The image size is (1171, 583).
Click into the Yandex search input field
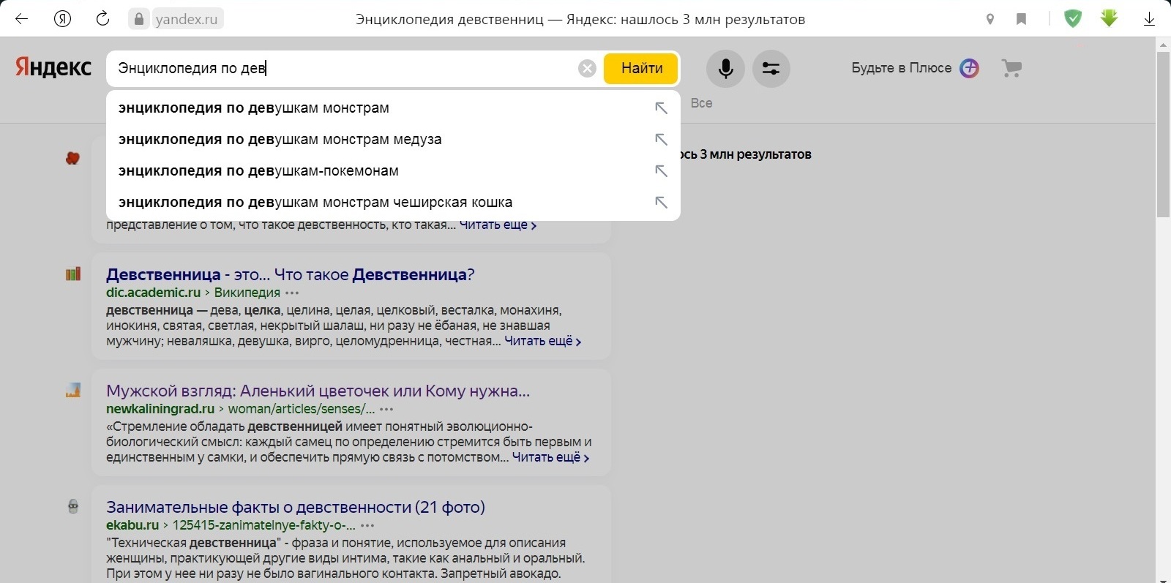[x=344, y=68]
